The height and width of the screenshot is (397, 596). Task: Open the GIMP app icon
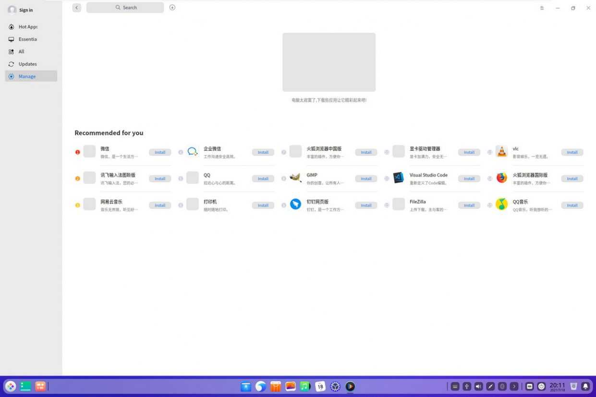pyautogui.click(x=295, y=178)
